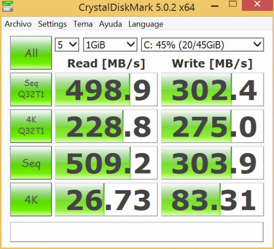Viewport: 274px width, 249px height.
Task: Run the Seq Q32T1 benchmark test
Action: coord(31,88)
